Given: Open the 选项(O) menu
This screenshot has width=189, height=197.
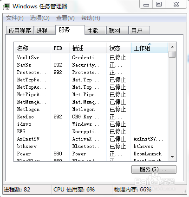Looking at the screenshot, I should click(39, 18).
